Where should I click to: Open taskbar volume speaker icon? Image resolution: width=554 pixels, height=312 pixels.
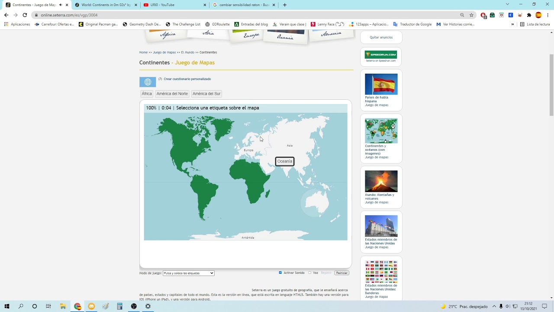click(508, 306)
